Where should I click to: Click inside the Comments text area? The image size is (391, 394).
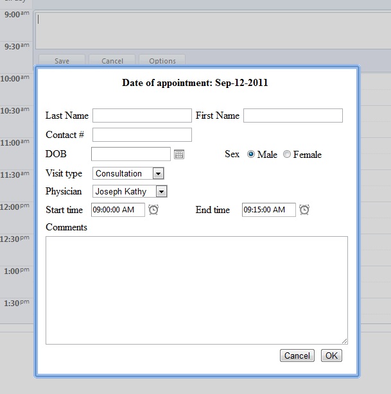click(x=196, y=290)
